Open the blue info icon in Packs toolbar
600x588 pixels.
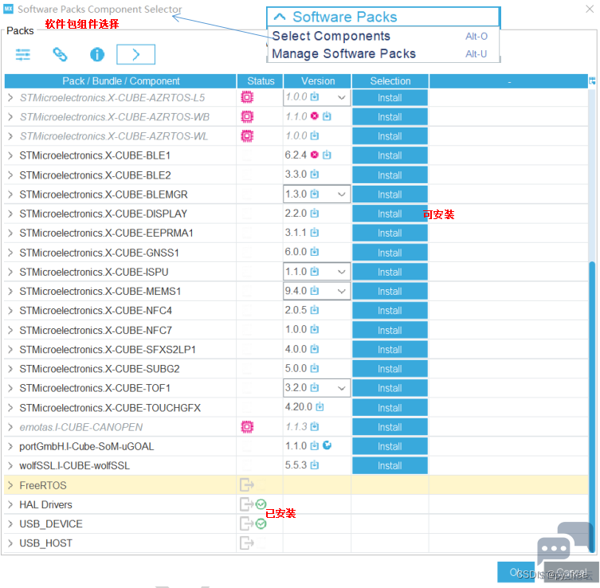96,54
